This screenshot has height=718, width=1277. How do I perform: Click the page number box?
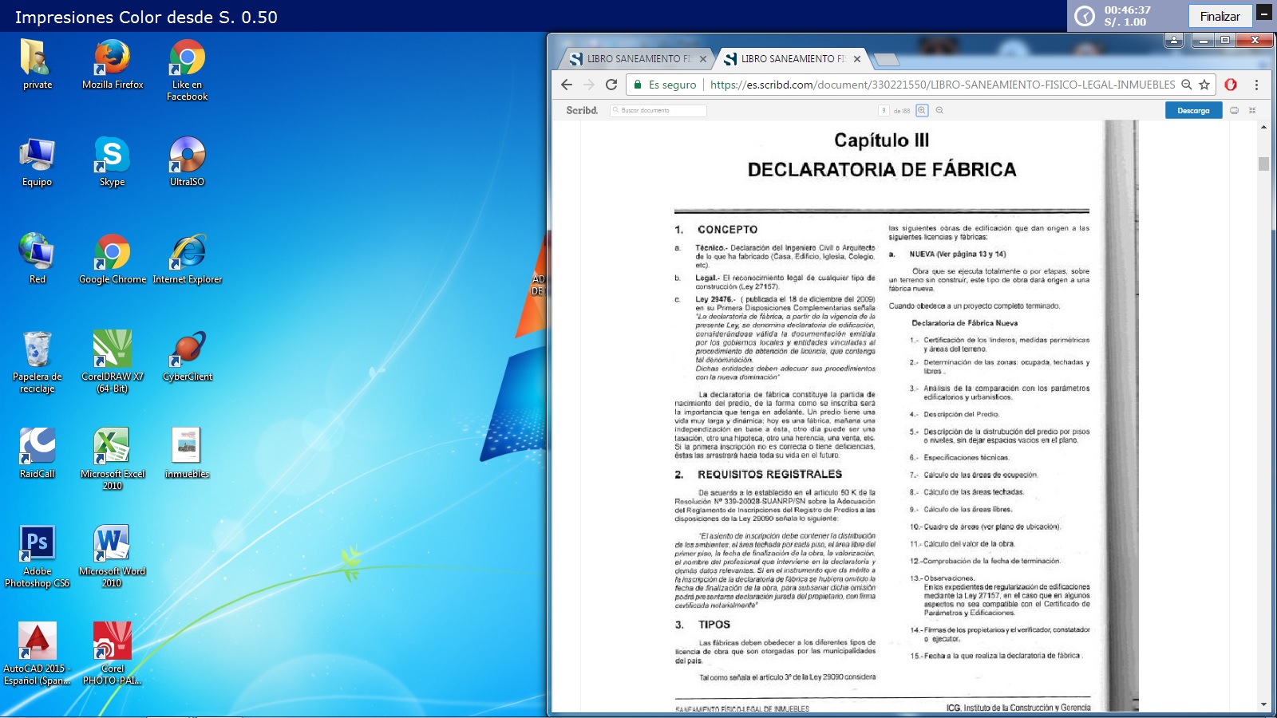[884, 110]
